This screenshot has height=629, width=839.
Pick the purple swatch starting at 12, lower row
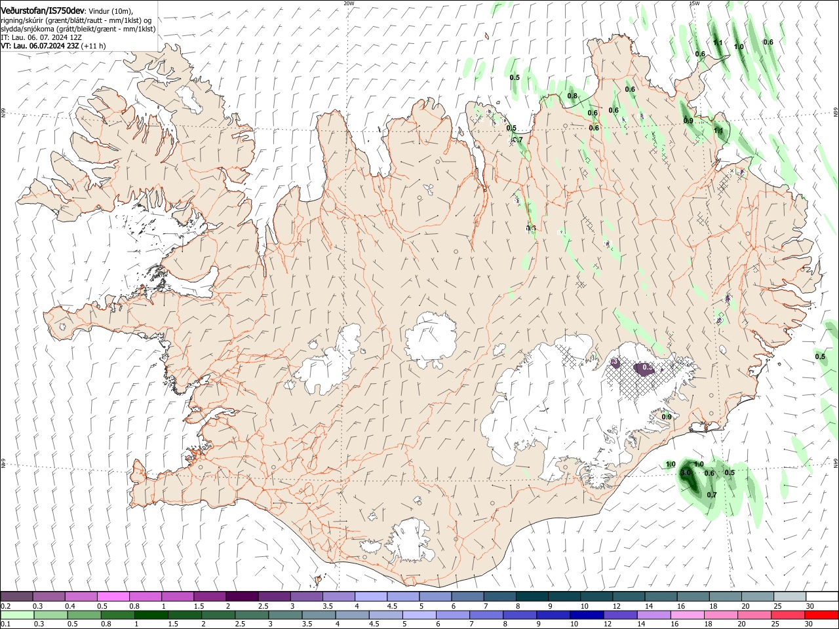[619, 615]
